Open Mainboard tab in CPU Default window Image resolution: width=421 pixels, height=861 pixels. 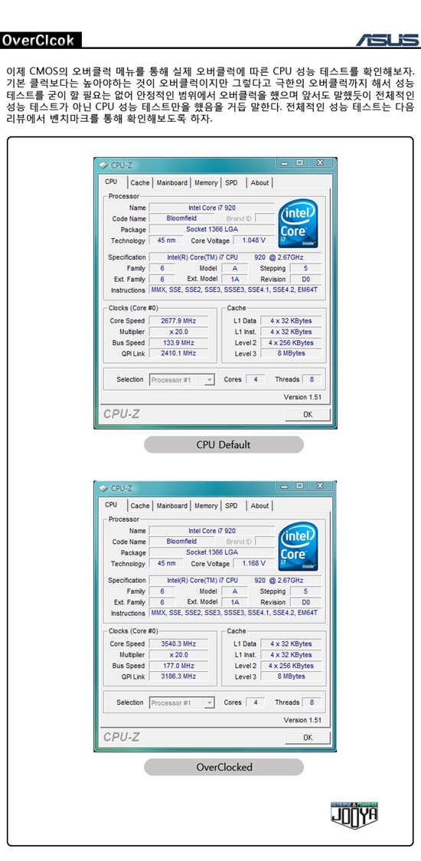171,183
